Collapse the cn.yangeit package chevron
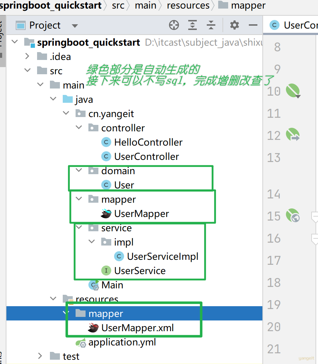 click(66, 113)
